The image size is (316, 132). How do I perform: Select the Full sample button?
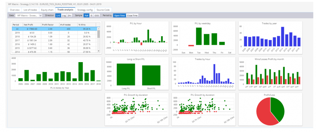(86, 15)
